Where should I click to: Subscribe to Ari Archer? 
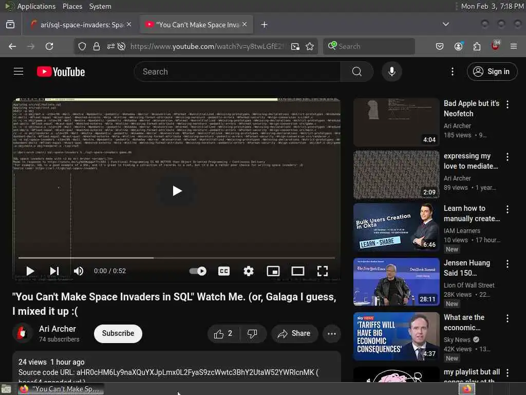click(x=118, y=333)
